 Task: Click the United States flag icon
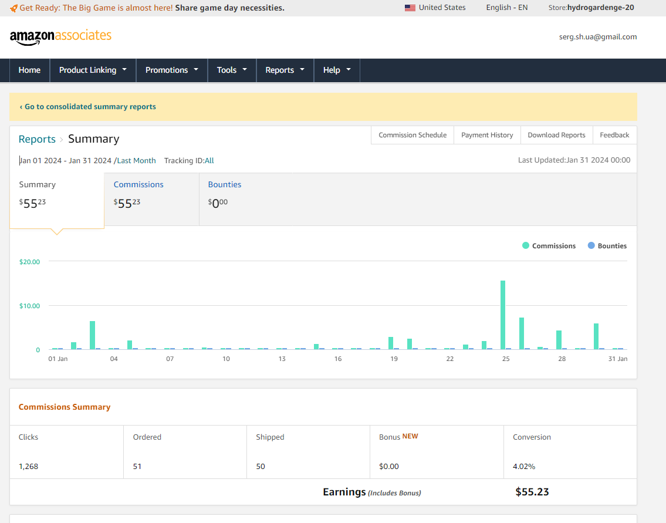[x=410, y=8]
